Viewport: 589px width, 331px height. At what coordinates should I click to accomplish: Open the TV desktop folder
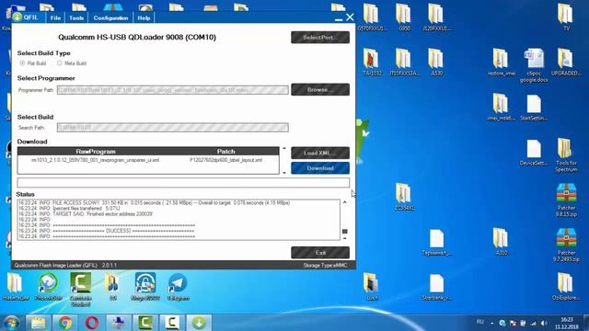pyautogui.click(x=566, y=17)
